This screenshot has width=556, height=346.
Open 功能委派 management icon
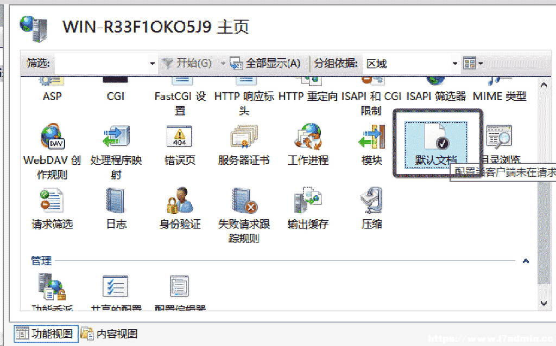click(x=52, y=286)
